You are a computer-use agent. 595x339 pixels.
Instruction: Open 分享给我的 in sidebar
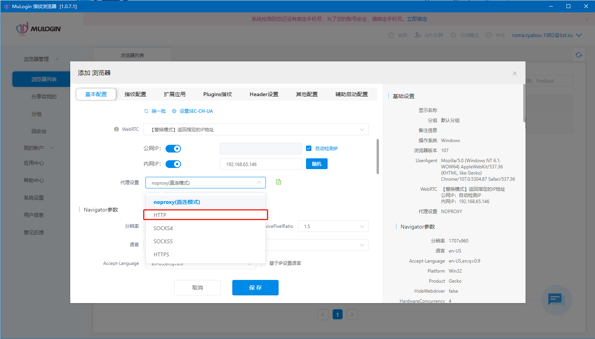tap(44, 97)
